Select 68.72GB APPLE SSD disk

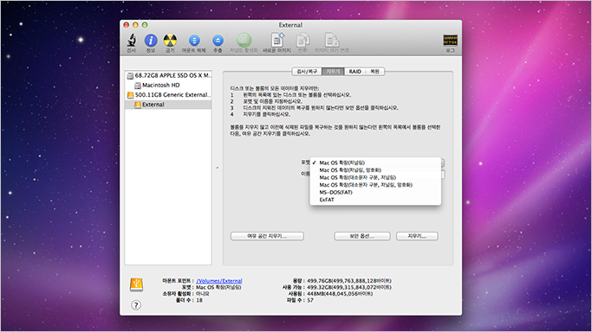click(x=169, y=75)
